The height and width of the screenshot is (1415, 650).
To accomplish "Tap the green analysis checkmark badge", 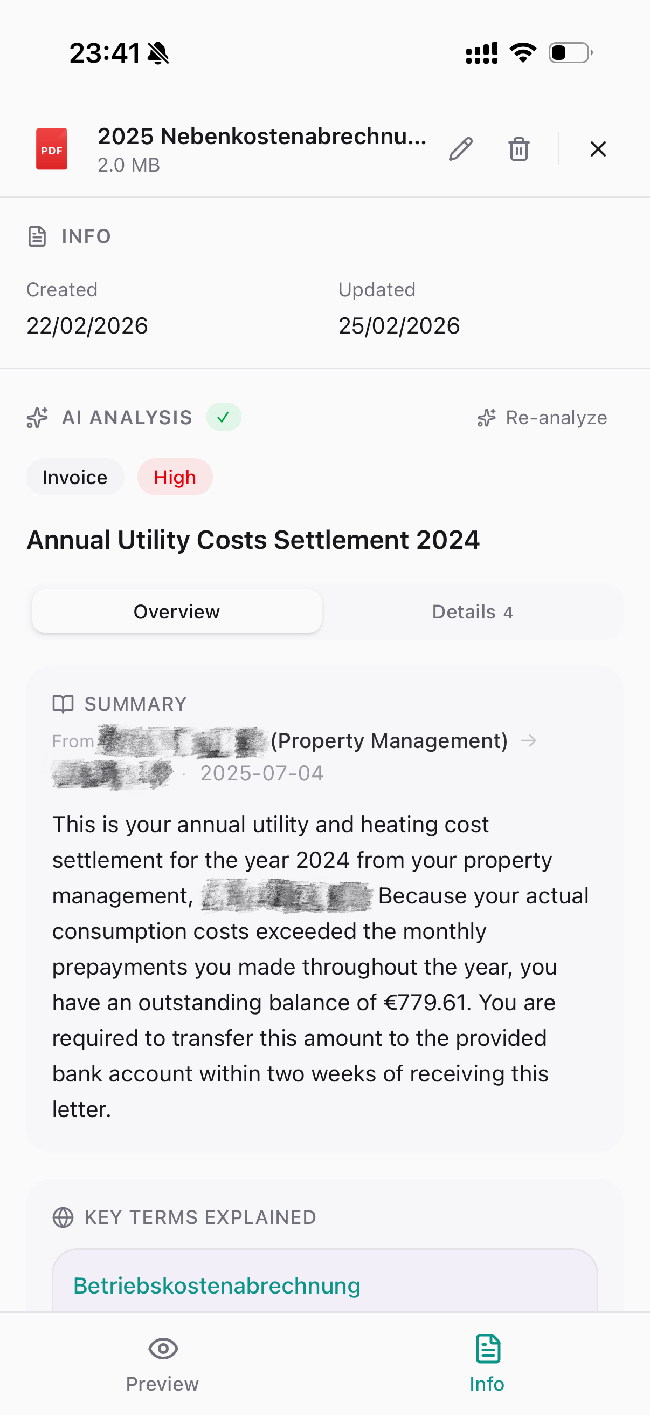I will (223, 418).
